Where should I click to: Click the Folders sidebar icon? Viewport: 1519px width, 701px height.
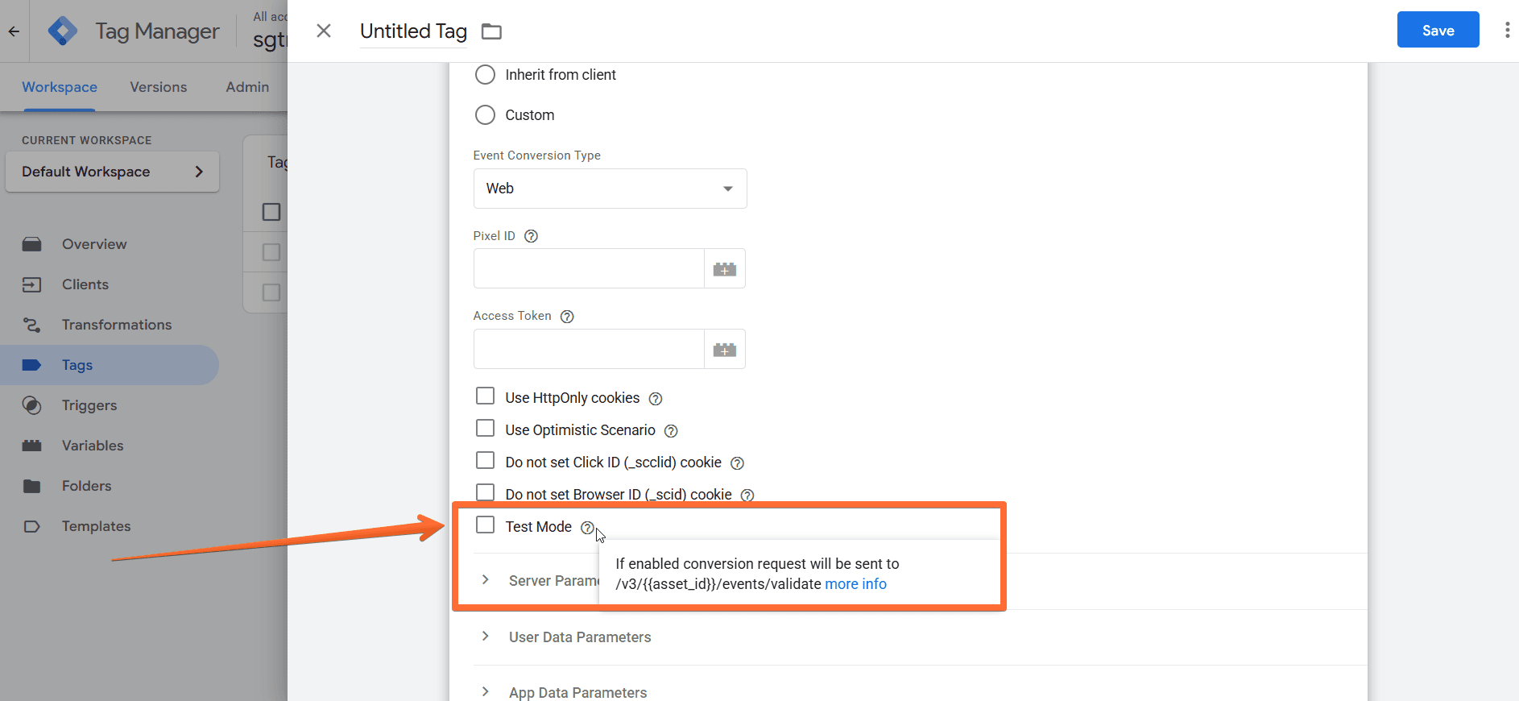31,486
